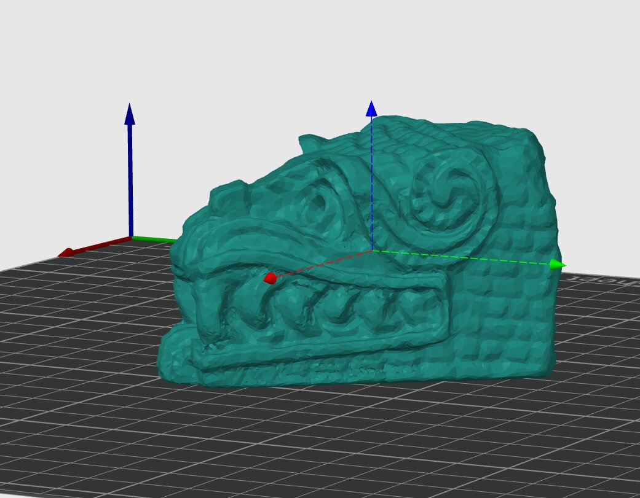Screen dimensions: 640x498
Task: Click the corner where the origin axes meet
Action: (x=130, y=237)
